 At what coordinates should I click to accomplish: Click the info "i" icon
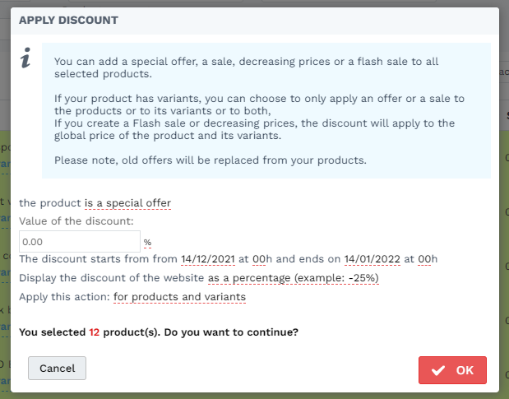[x=25, y=58]
